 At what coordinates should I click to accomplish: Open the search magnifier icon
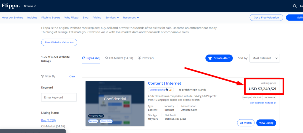[294, 6]
